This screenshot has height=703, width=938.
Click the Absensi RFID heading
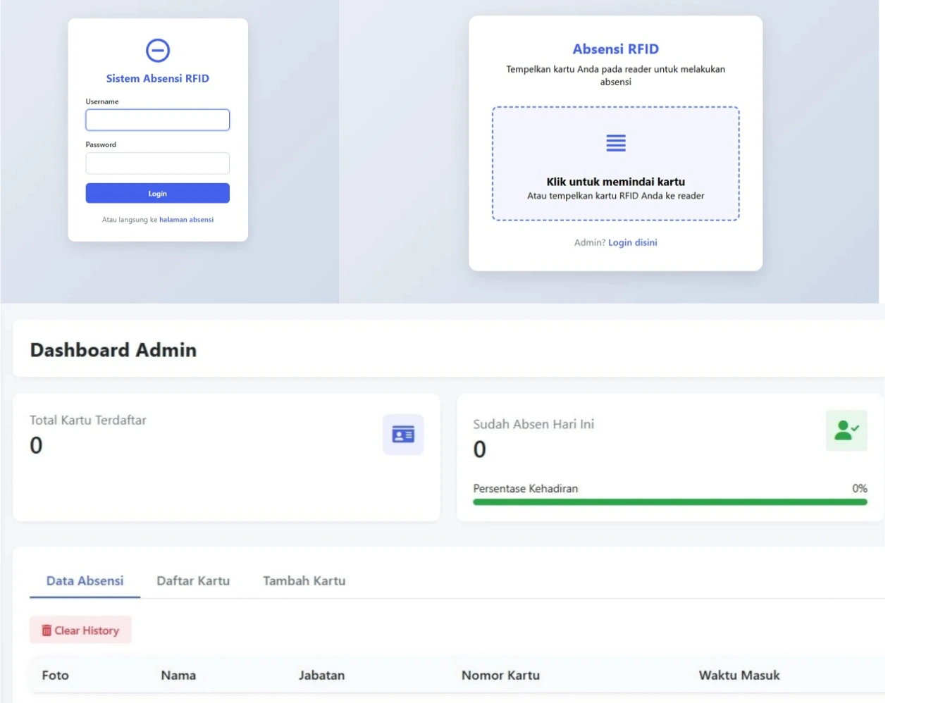[x=616, y=49]
